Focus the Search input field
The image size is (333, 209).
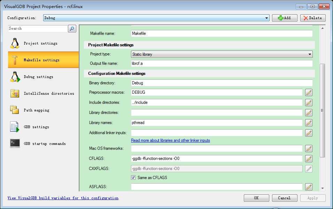click(x=38, y=29)
